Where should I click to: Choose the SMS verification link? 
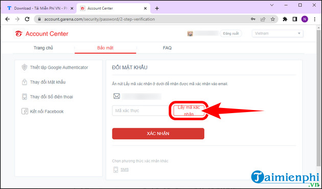(124, 170)
